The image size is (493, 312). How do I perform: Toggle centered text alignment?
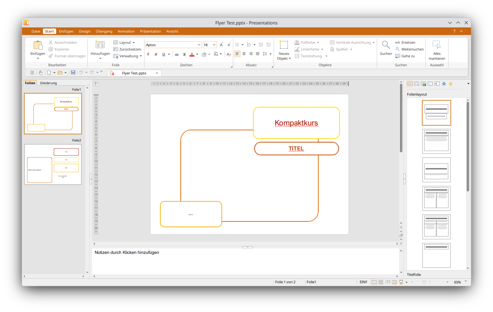click(244, 54)
